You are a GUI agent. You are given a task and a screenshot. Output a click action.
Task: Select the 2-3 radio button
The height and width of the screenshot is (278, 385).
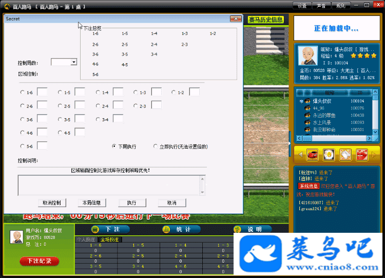tap(136, 106)
